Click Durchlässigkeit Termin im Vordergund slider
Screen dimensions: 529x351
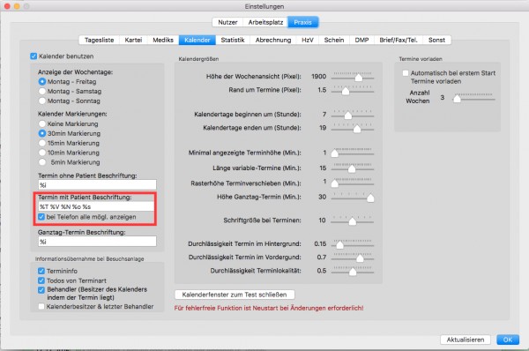point(353,258)
